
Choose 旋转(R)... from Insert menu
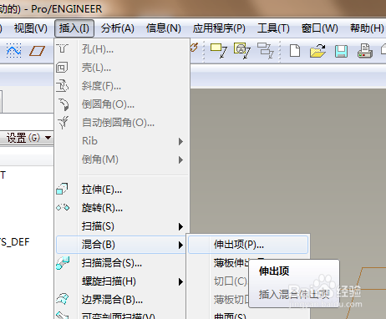(123, 208)
